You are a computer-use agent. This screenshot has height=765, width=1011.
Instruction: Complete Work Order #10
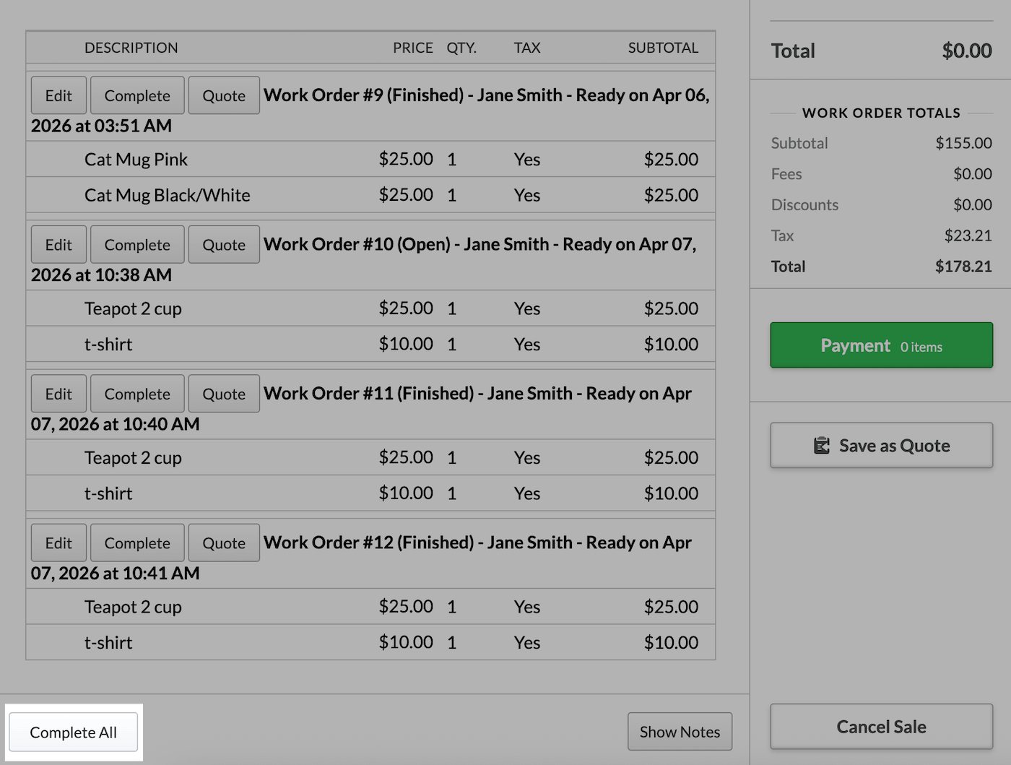137,245
